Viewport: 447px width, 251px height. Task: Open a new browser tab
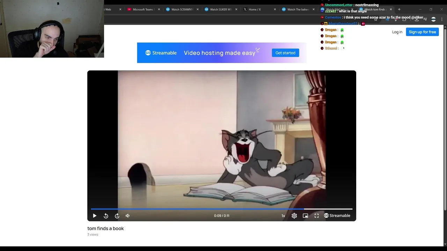(399, 9)
